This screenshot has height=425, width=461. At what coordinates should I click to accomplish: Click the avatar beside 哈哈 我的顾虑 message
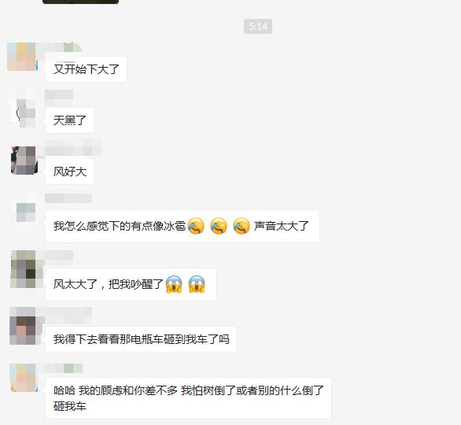pos(24,379)
